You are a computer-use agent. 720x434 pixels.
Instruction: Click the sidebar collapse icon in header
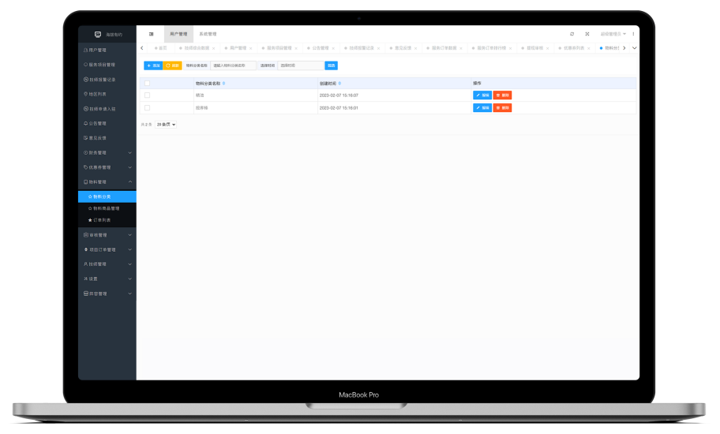pos(151,34)
